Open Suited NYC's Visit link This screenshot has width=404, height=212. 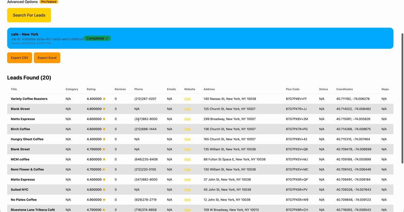point(187,190)
